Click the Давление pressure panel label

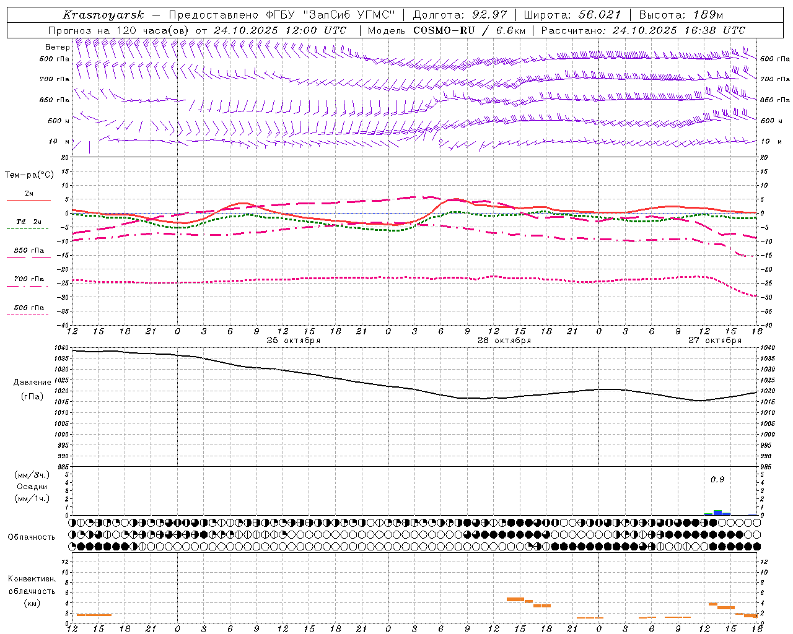32,383
